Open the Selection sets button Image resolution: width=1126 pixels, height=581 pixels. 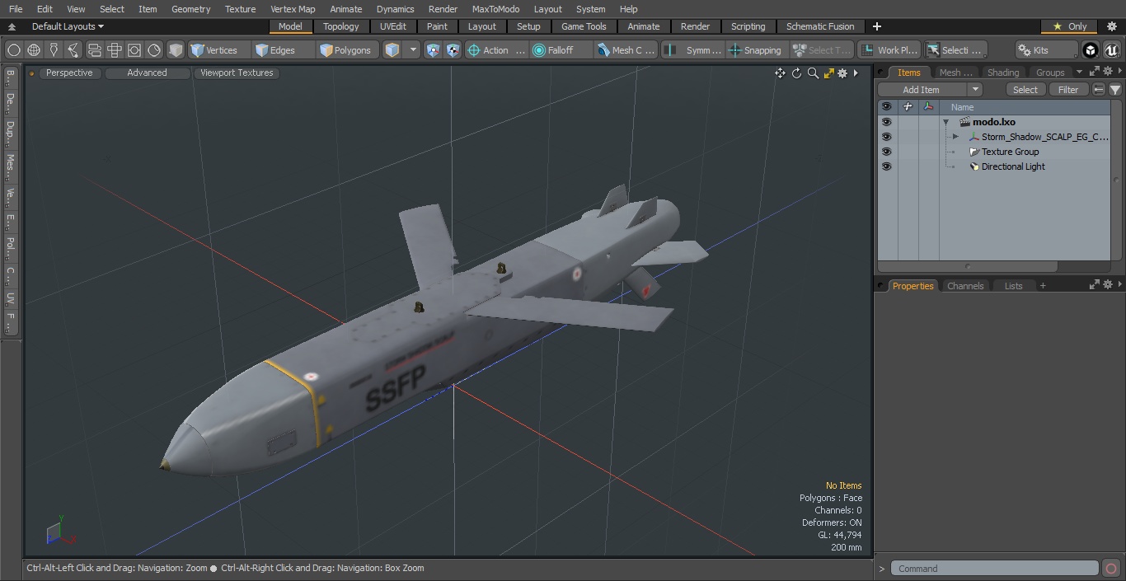pos(955,50)
